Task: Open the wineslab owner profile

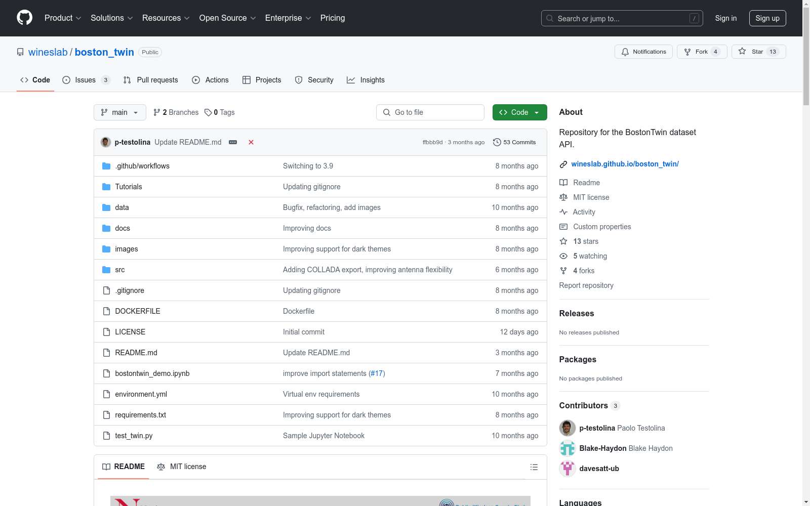Action: pyautogui.click(x=48, y=52)
